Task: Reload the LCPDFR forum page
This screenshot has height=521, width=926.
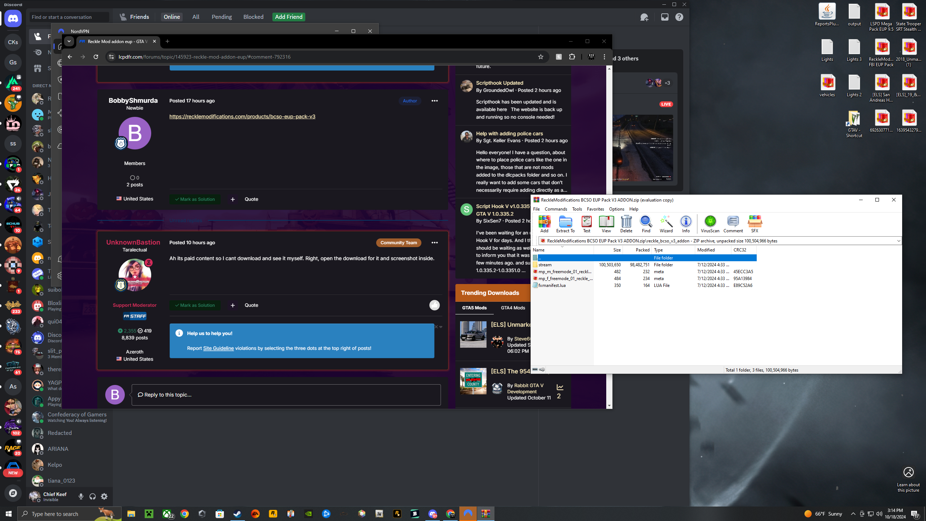Action: [96, 57]
